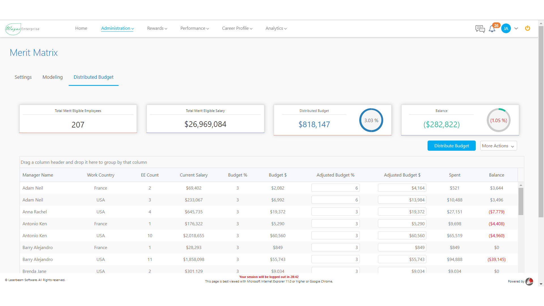544x306 pixels.
Task: Expand the Administration menu
Action: tap(118, 28)
